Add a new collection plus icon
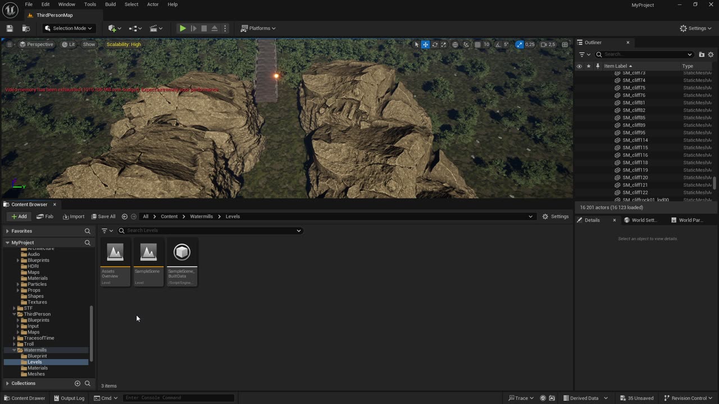The height and width of the screenshot is (404, 719). pyautogui.click(x=78, y=383)
